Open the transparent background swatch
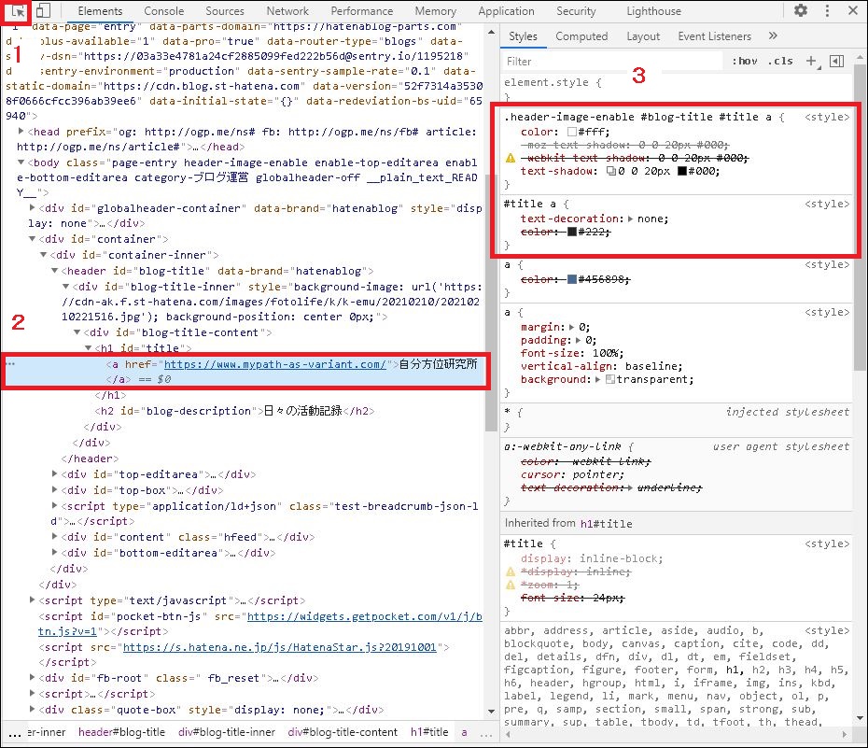 click(610, 379)
